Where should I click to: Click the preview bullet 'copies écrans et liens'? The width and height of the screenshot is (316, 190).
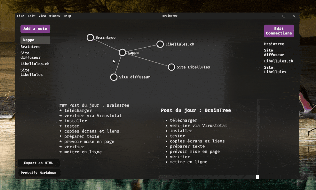pyautogui.click(x=197, y=141)
